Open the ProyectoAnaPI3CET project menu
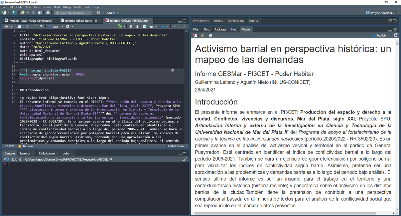 click(383, 13)
